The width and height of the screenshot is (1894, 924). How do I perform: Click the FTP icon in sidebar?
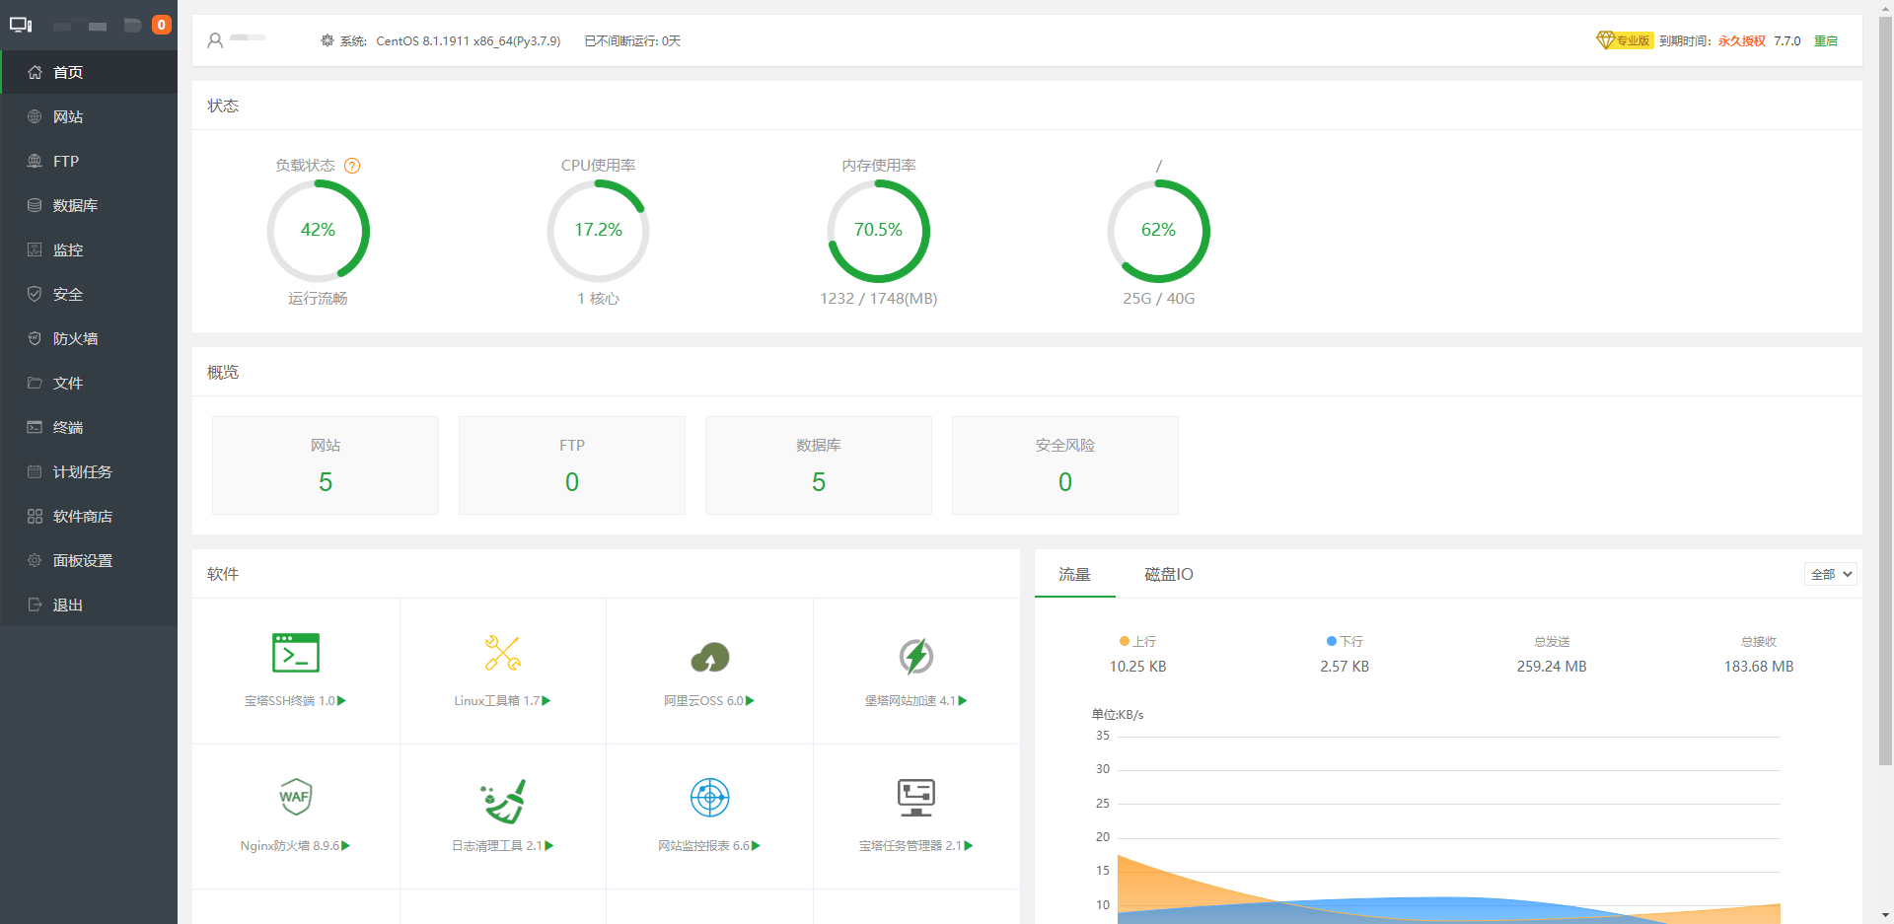pyautogui.click(x=35, y=161)
